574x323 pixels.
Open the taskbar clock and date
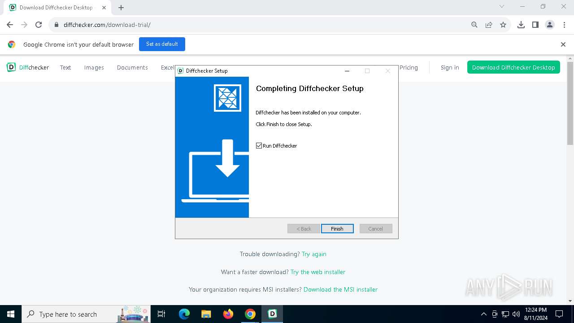[x=536, y=314]
